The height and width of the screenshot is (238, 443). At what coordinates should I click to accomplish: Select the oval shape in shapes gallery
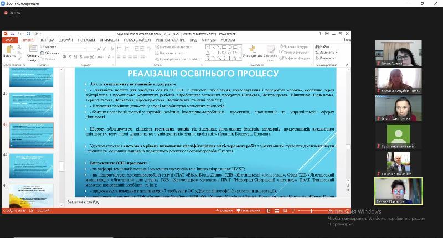229,47
